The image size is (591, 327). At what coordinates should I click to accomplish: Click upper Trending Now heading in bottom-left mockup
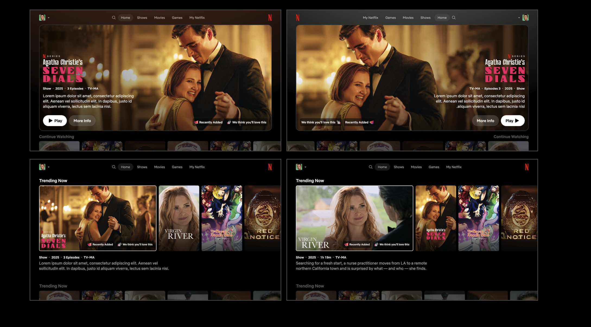53,181
